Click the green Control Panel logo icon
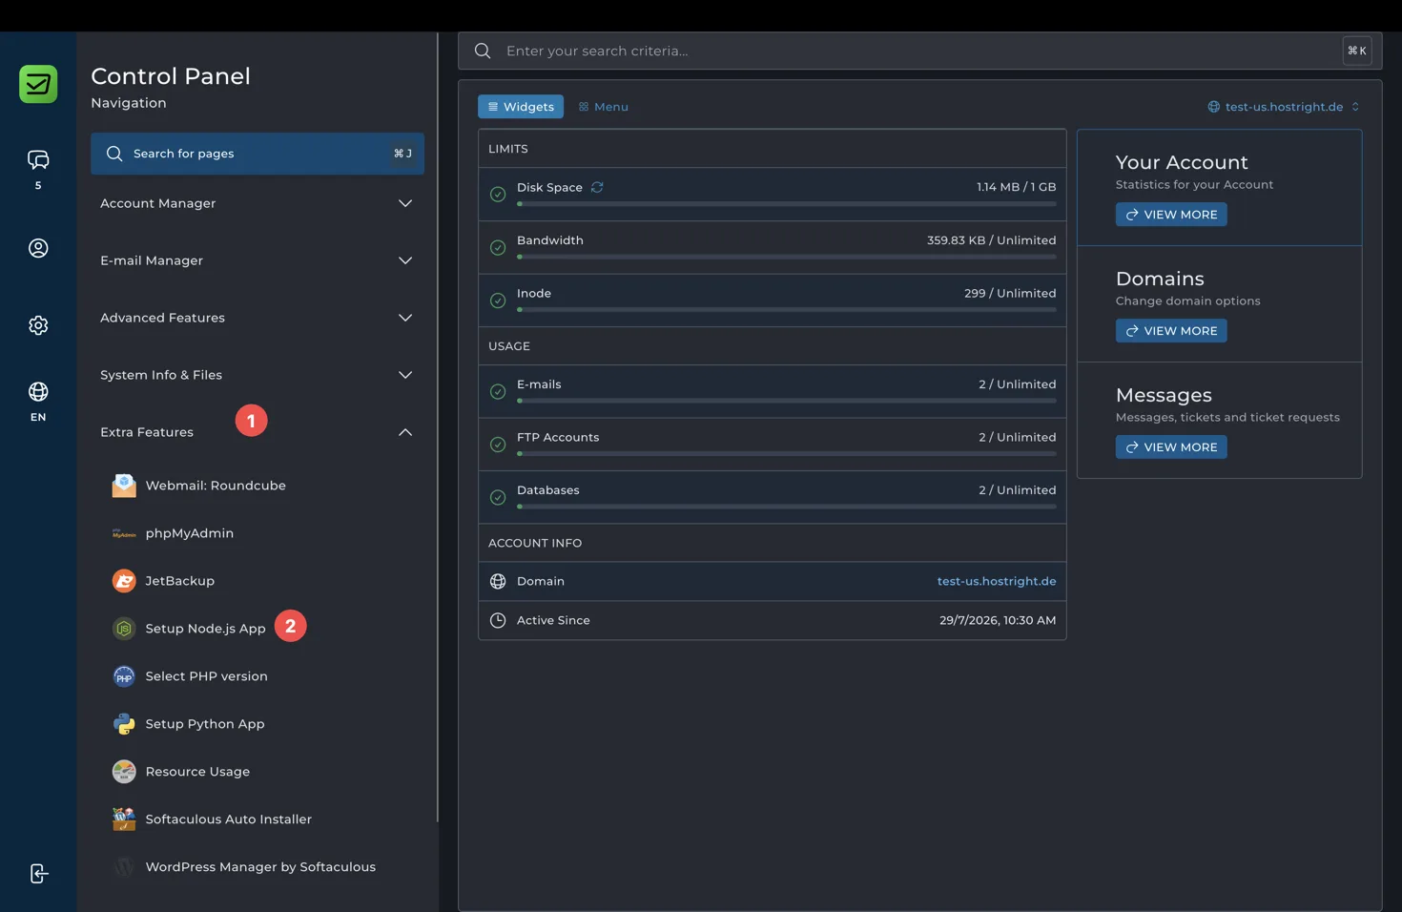This screenshot has width=1402, height=912. coord(38,84)
